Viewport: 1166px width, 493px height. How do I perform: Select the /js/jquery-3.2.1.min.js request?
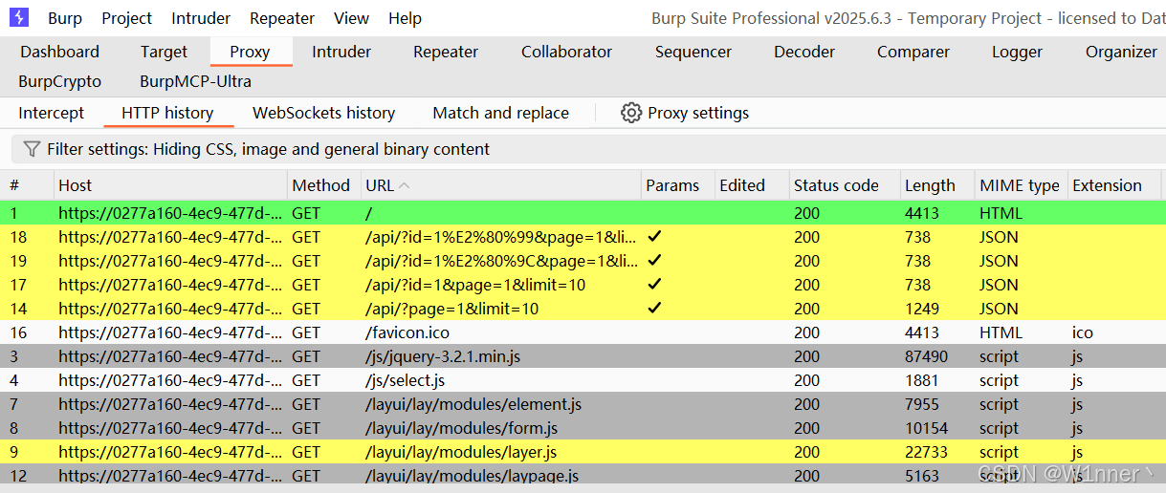click(583, 356)
